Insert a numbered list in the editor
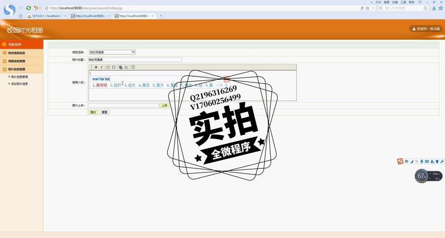Screen dimensions: 445x238 [x=108, y=67]
